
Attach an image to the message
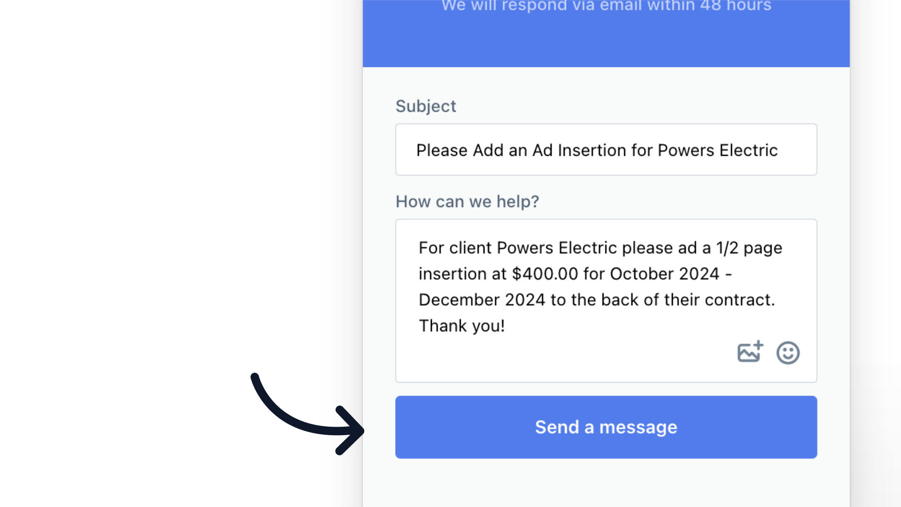click(x=750, y=352)
